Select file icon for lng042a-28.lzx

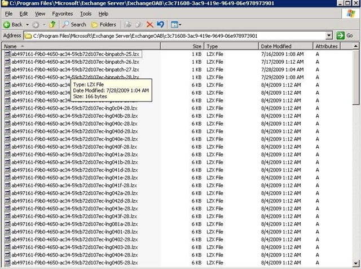click(x=7, y=193)
